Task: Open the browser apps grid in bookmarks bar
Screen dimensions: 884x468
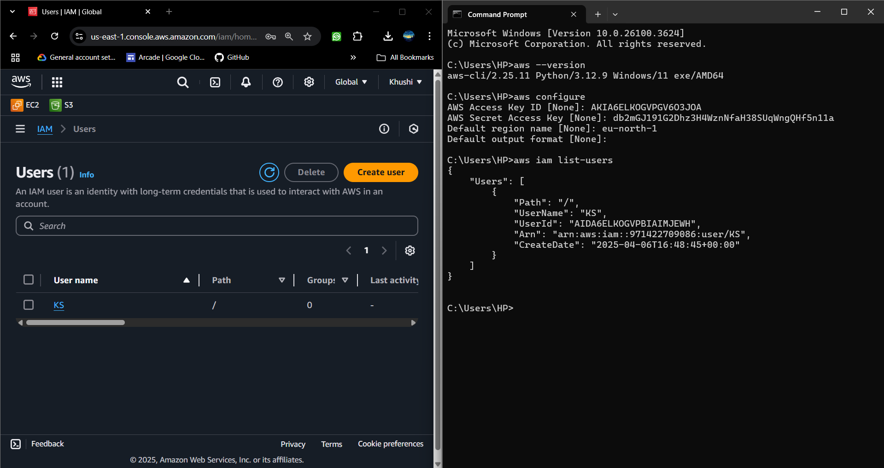Action: tap(16, 57)
